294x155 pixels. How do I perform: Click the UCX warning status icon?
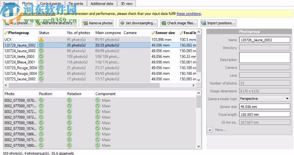pyautogui.click(x=41, y=40)
